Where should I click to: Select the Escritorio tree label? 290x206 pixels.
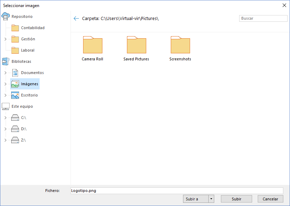(x=29, y=95)
